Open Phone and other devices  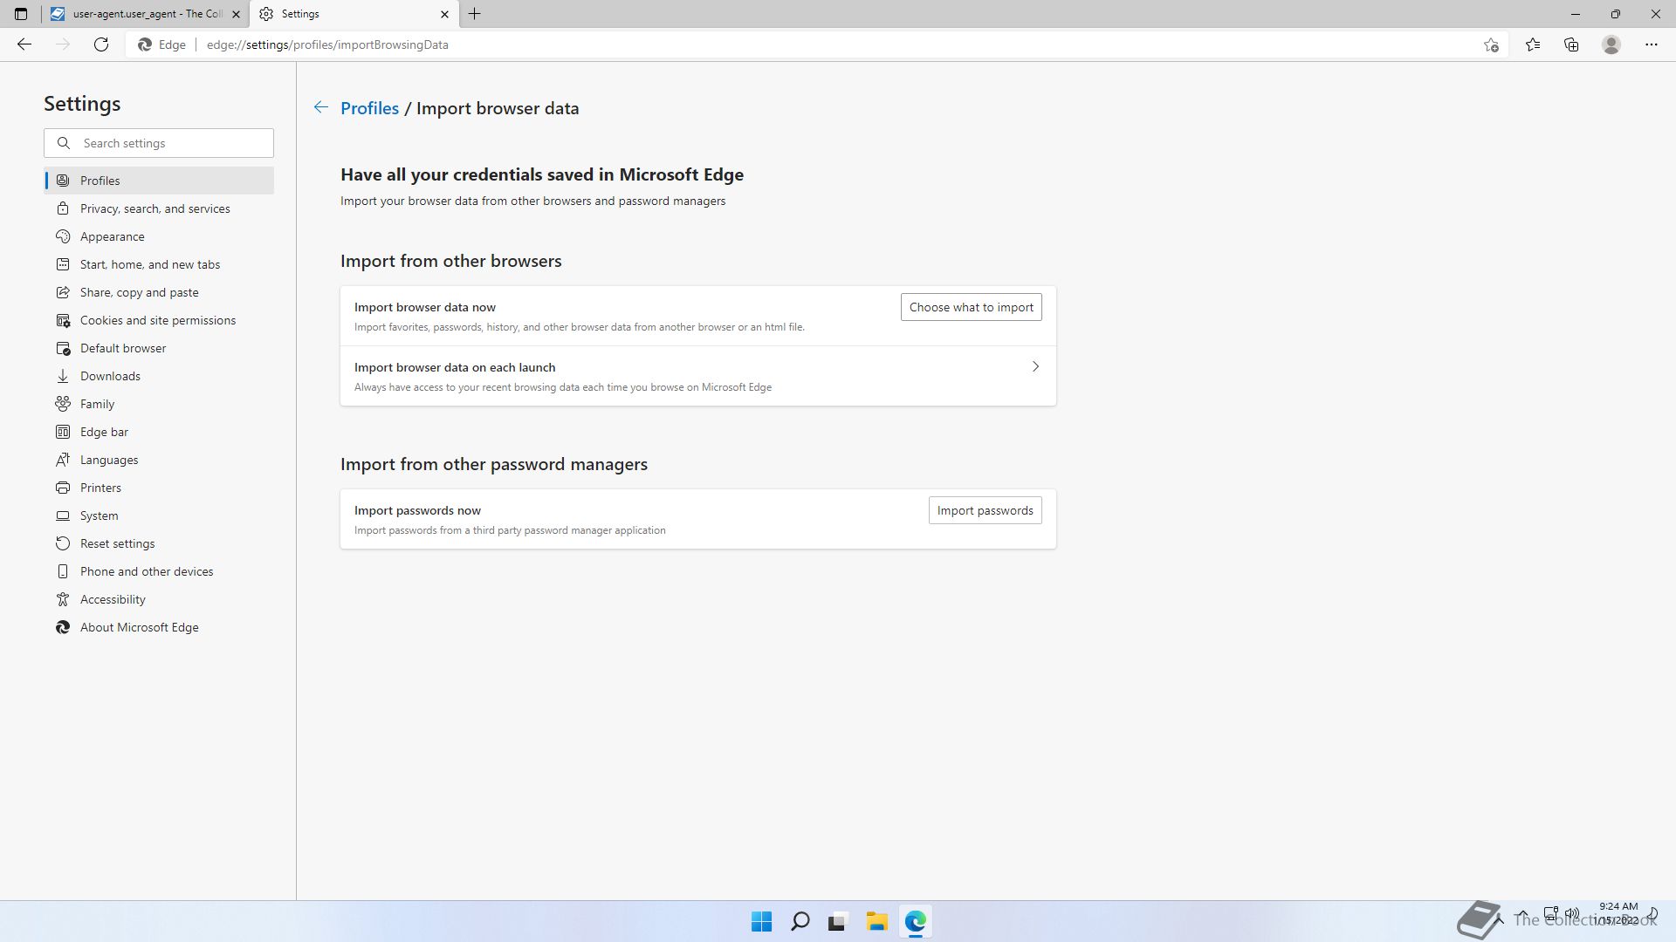click(159, 571)
